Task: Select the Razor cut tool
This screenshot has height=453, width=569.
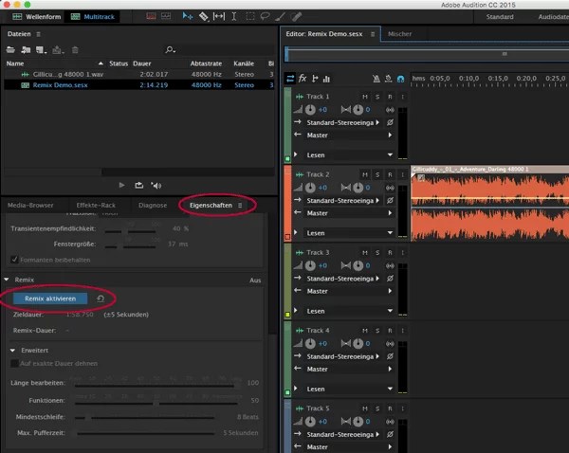Action: tap(204, 16)
